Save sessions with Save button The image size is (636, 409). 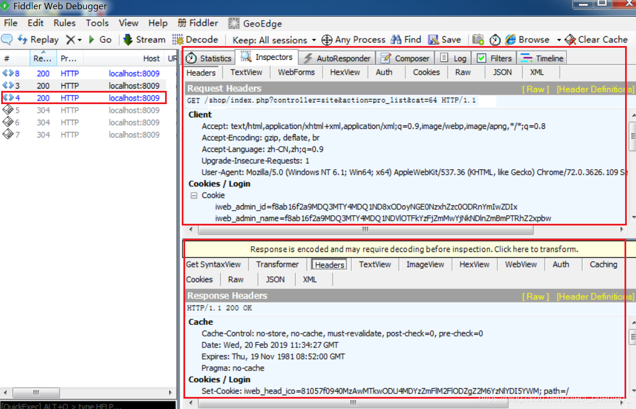pyautogui.click(x=445, y=39)
